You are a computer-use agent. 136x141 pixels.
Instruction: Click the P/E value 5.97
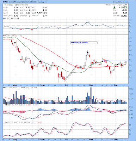(x=45, y=7)
